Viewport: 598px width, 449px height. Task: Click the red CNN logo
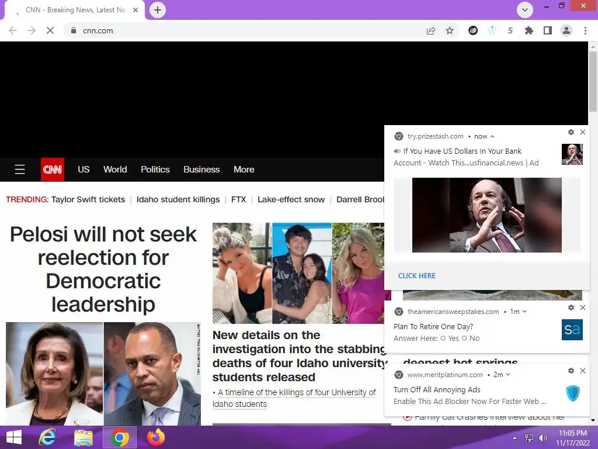pos(52,170)
